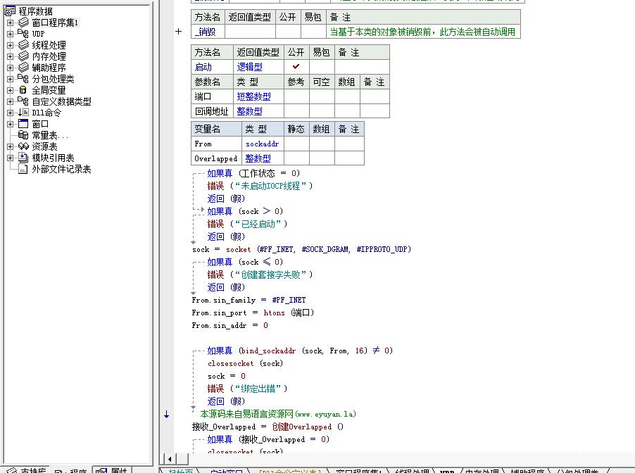Click the 短整数型 type of 端口
This screenshot has width=635, height=473.
click(254, 96)
